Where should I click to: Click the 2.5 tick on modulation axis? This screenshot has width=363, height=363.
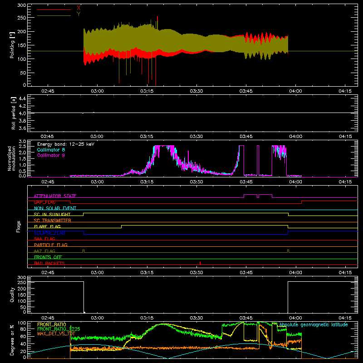click(x=22, y=147)
